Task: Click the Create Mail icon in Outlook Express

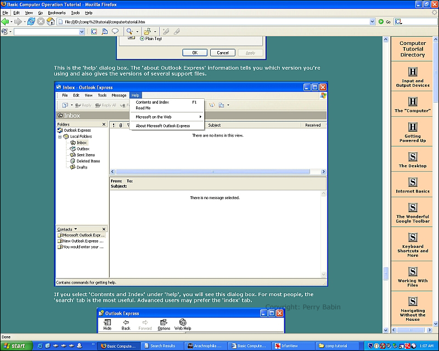Action: click(x=65, y=105)
